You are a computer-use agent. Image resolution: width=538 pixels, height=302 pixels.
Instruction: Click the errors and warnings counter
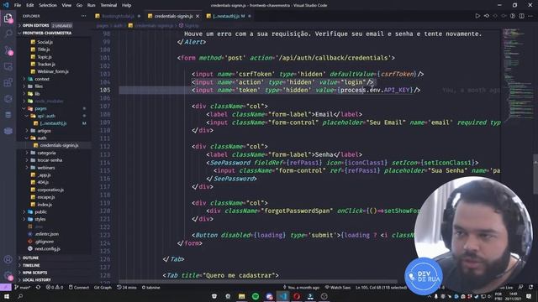point(54,287)
